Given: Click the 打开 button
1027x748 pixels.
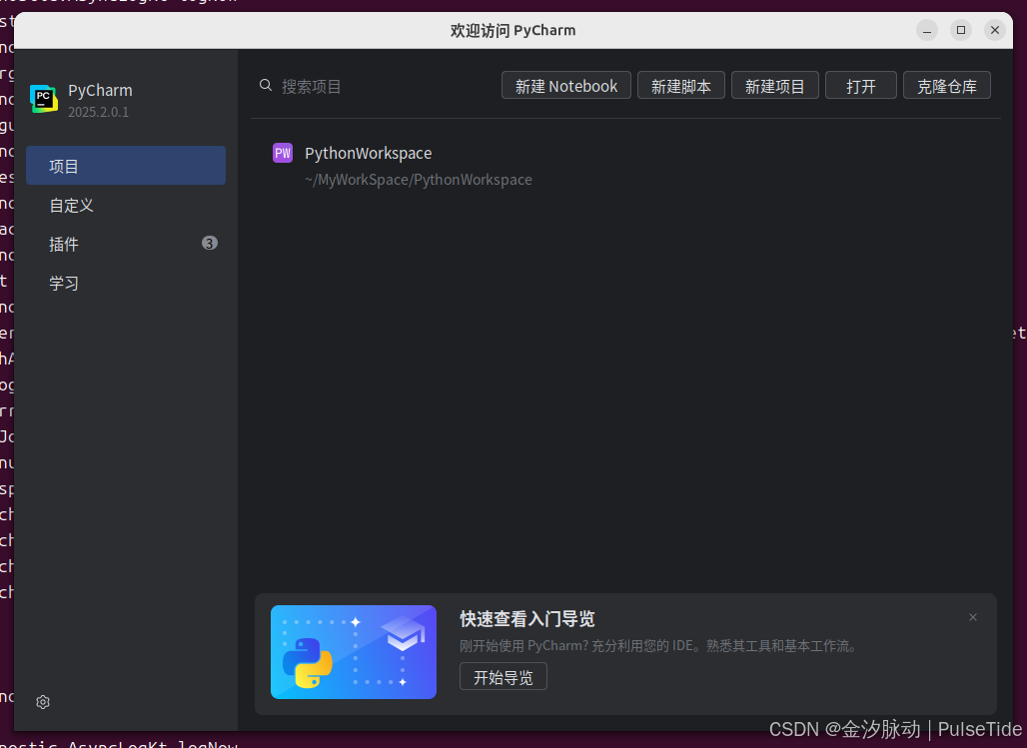Looking at the screenshot, I should click(x=860, y=85).
